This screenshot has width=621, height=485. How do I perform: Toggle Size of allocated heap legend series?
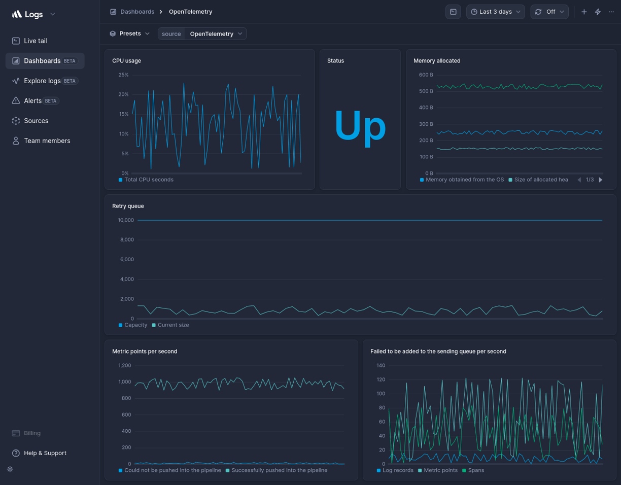(538, 180)
